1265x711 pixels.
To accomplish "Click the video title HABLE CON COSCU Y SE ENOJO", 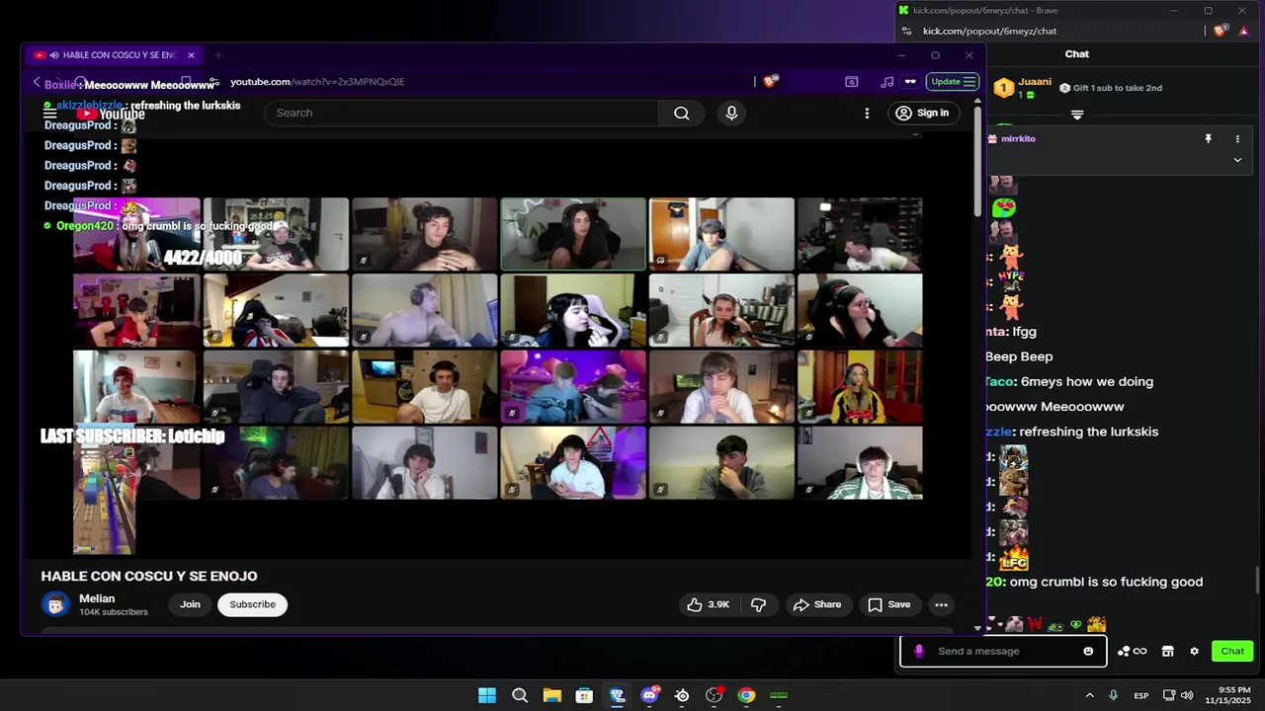I will [149, 576].
